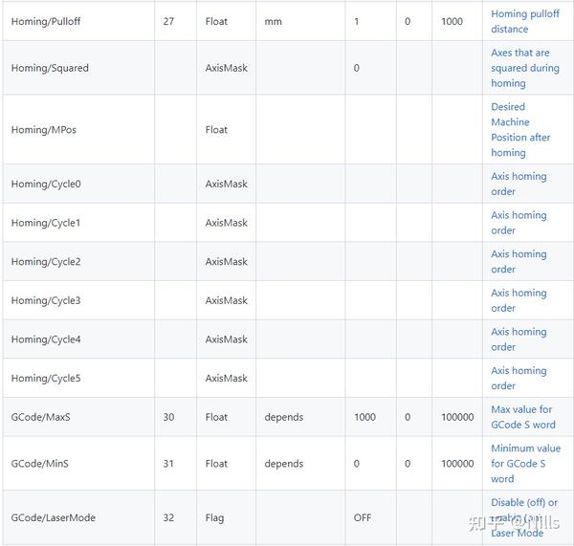Click Axis homing order link beside Homing/Cycle5
This screenshot has height=546, width=574.
point(519,378)
